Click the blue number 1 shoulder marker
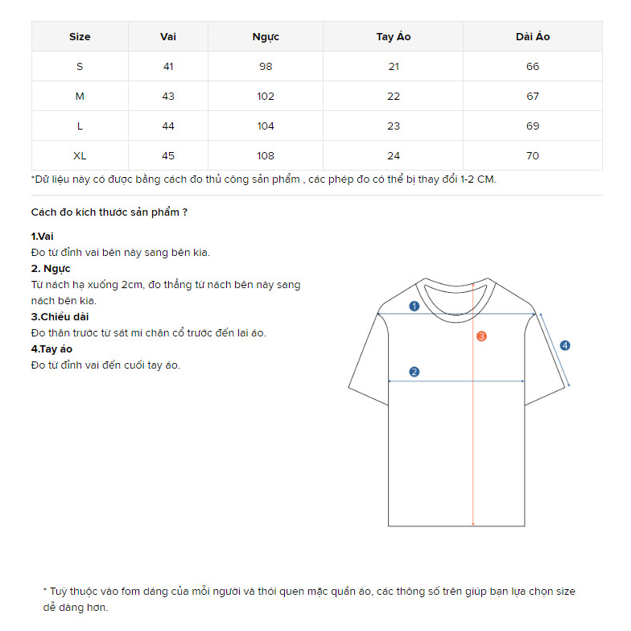 pos(414,306)
